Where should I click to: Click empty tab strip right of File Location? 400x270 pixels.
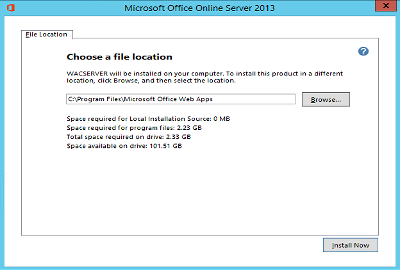tap(224, 34)
